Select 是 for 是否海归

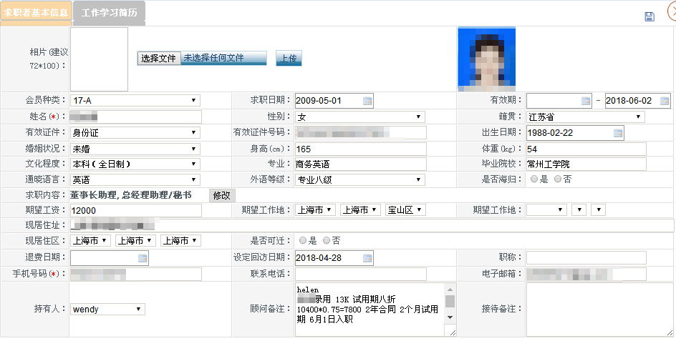[x=534, y=179]
